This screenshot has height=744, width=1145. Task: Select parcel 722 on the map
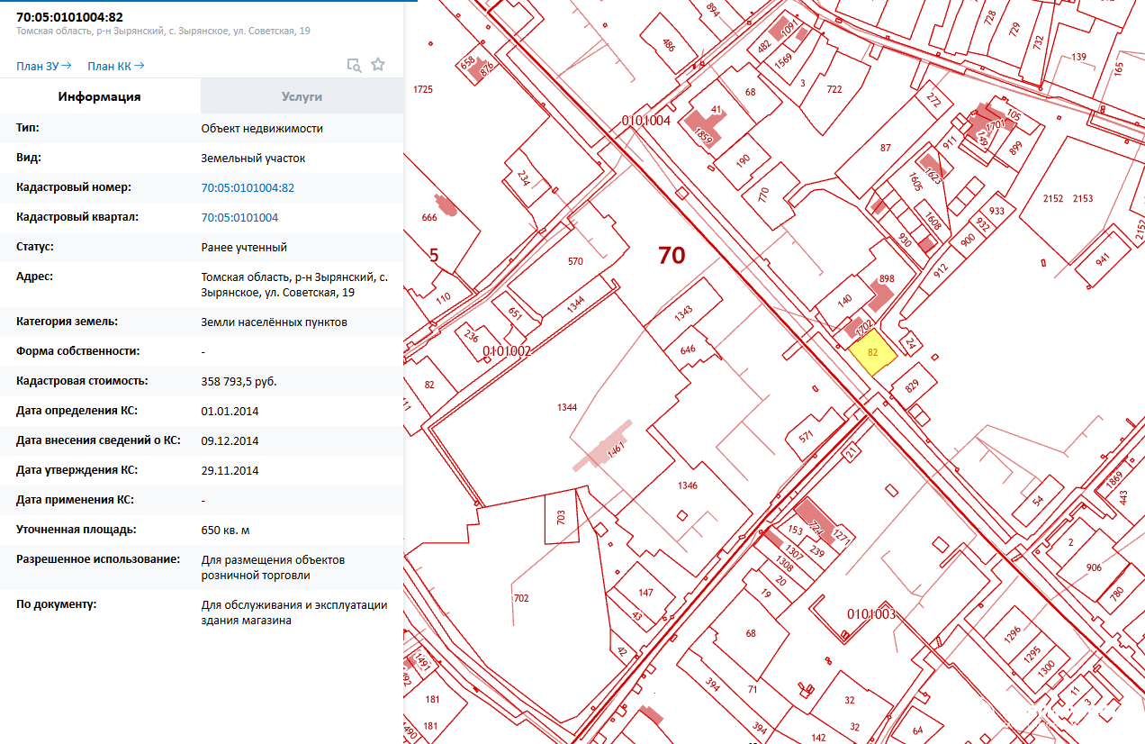[834, 89]
